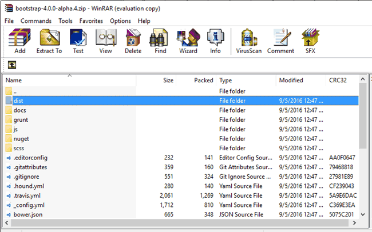Screen dimensions: 372x232
Task: Start VirusScan on the archive
Action: pyautogui.click(x=248, y=41)
